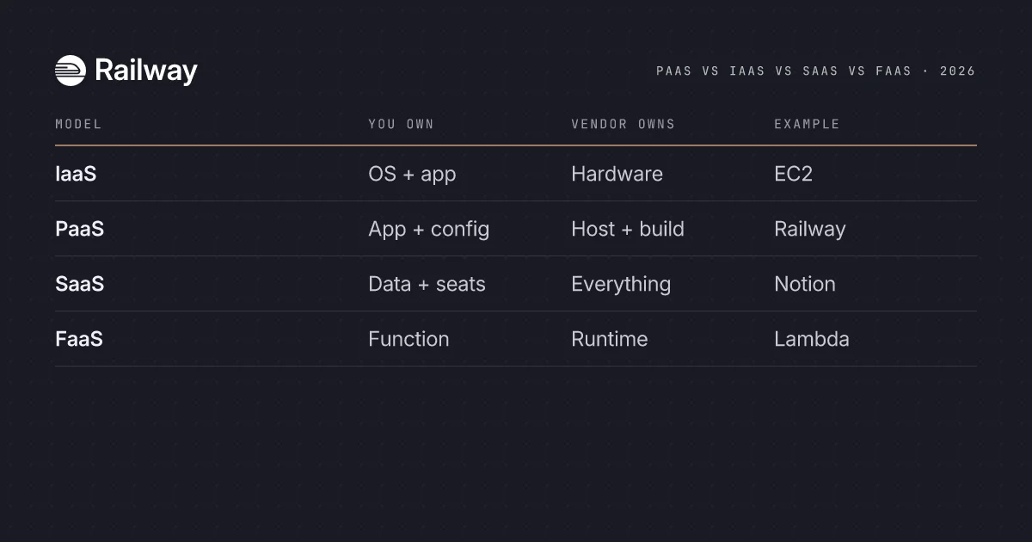Click the VENDOR OWNS column header
The image size is (1032, 542).
coord(623,124)
